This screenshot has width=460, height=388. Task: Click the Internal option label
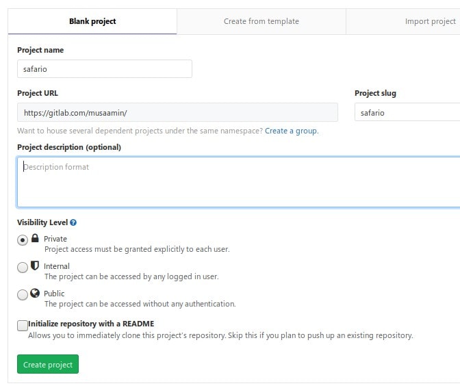coord(57,266)
